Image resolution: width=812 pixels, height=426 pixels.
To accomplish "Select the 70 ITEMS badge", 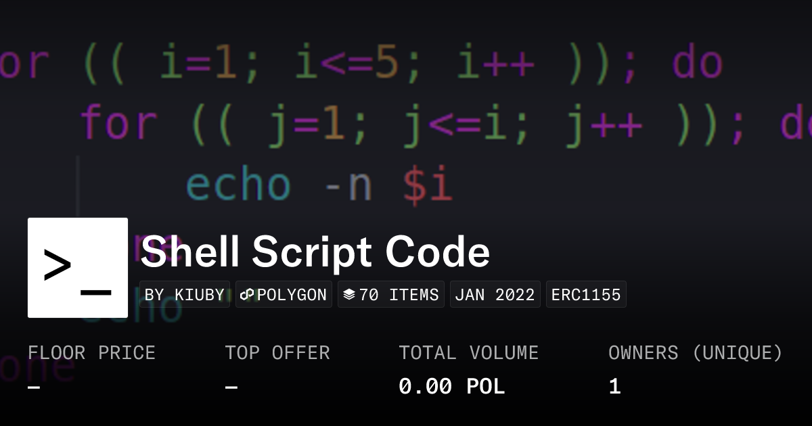I will 391,294.
